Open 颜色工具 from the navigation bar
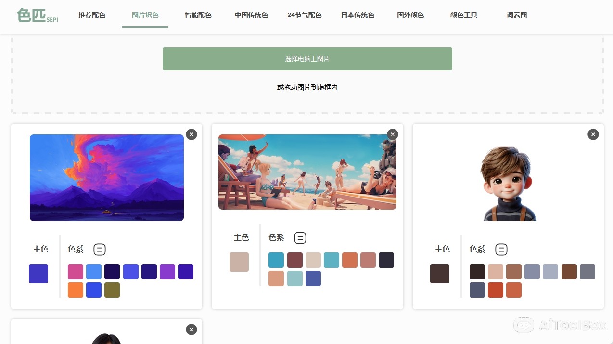The image size is (613, 344). click(x=464, y=15)
